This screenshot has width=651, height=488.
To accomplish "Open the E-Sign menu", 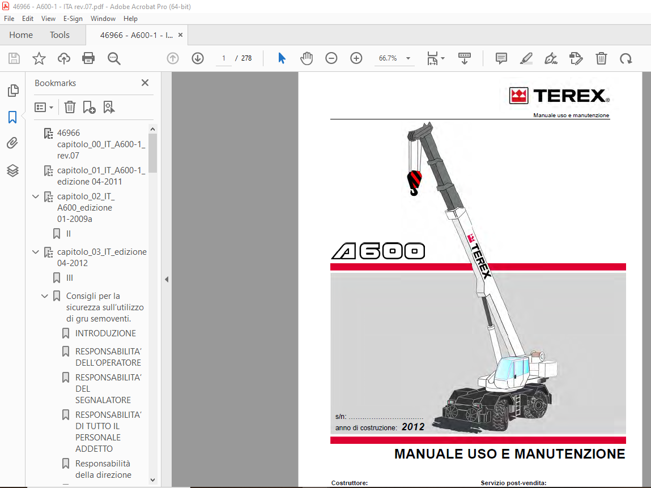I will [x=73, y=19].
